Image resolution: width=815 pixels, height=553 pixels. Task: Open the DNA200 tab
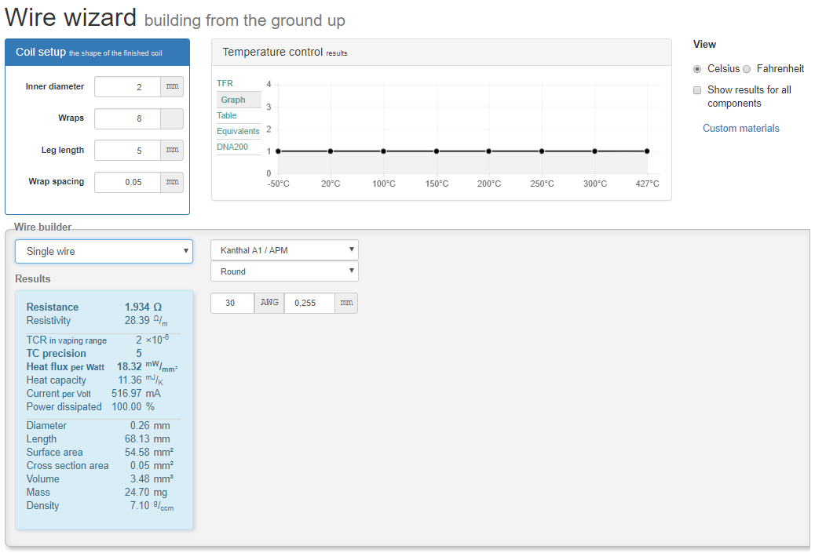coord(232,147)
